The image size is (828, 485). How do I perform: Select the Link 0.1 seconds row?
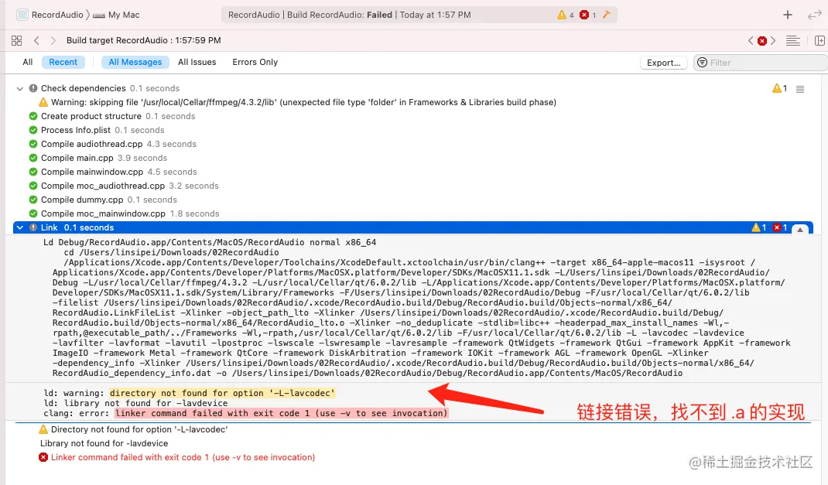point(413,227)
